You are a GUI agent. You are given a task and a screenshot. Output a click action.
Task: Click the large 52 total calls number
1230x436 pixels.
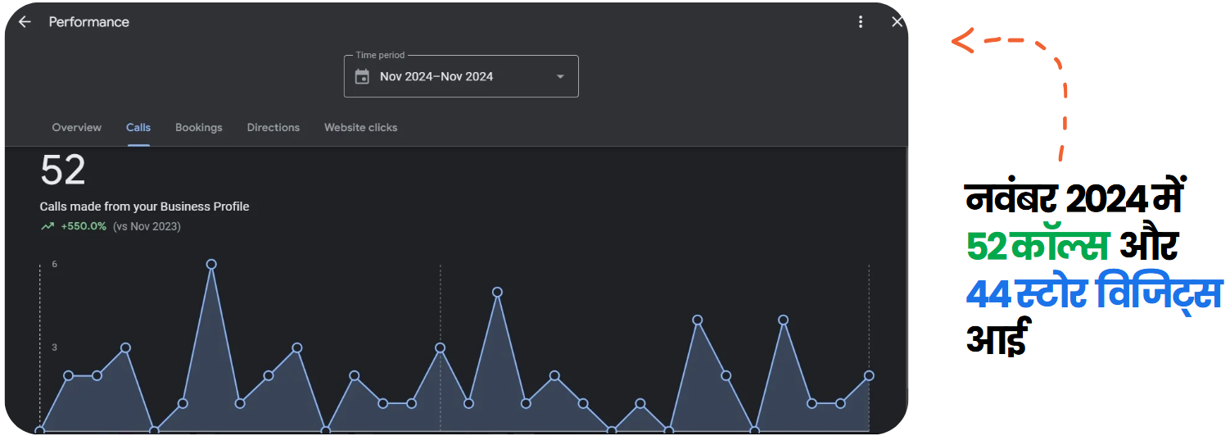[63, 171]
